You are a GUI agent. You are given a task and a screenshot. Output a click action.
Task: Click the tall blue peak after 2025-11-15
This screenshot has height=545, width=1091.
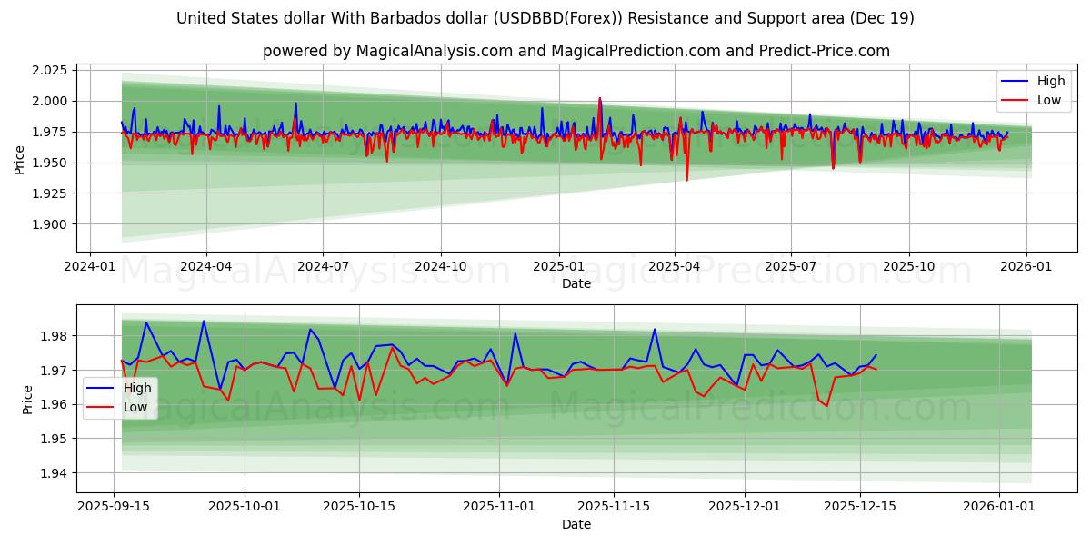coord(654,331)
